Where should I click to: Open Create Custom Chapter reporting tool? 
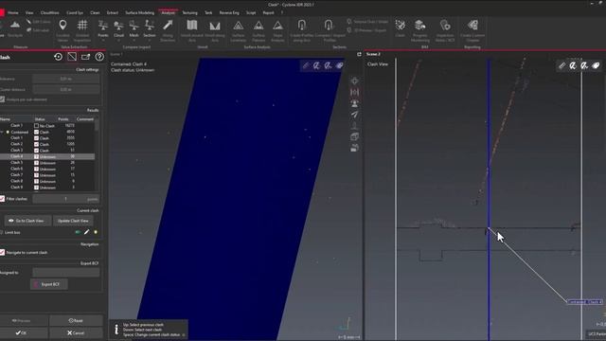point(472,30)
